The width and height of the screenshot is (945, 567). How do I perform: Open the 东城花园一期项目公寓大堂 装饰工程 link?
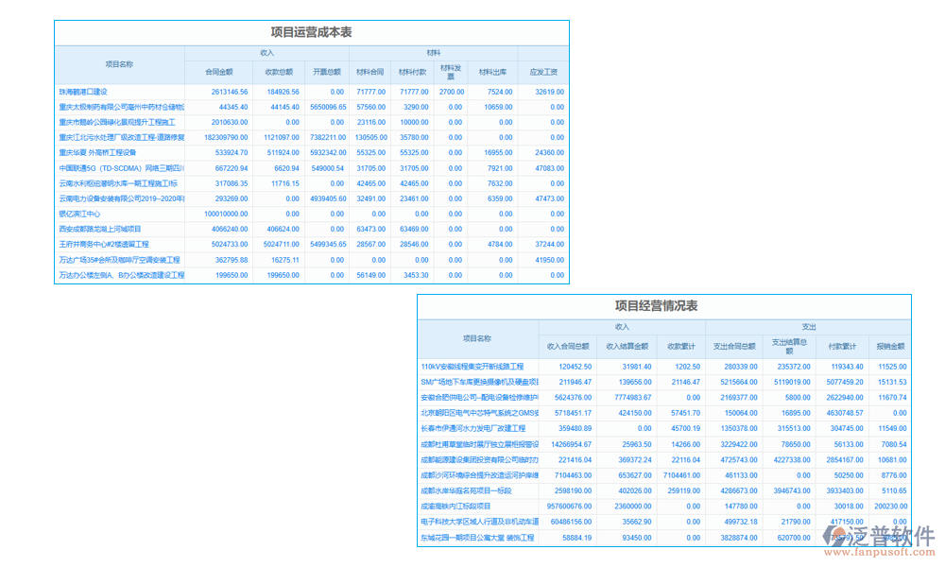tap(477, 538)
